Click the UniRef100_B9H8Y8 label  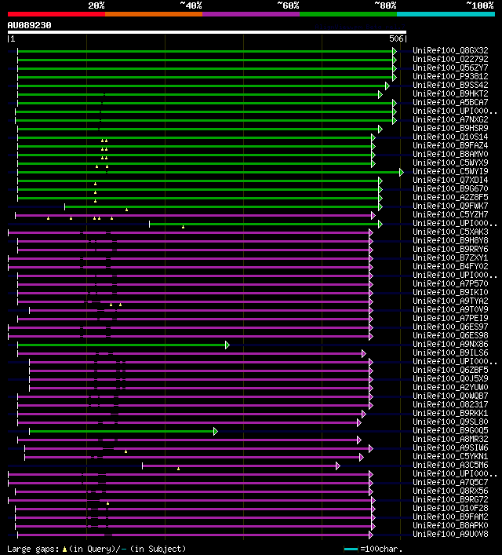click(x=450, y=240)
